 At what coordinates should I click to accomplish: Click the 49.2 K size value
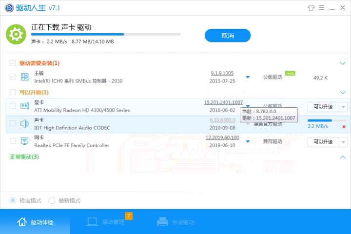320,78
